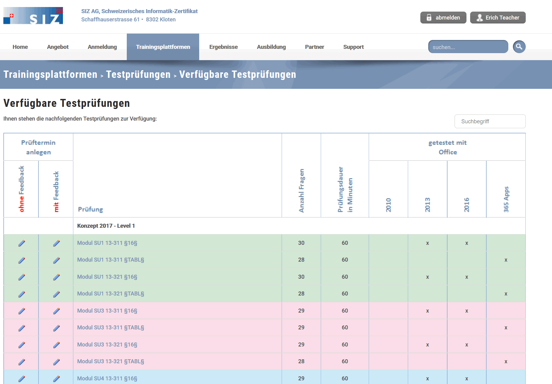This screenshot has height=384, width=552.
Task: Open link Modul SU3 13-311 §TABL§
Action: pyautogui.click(x=111, y=328)
